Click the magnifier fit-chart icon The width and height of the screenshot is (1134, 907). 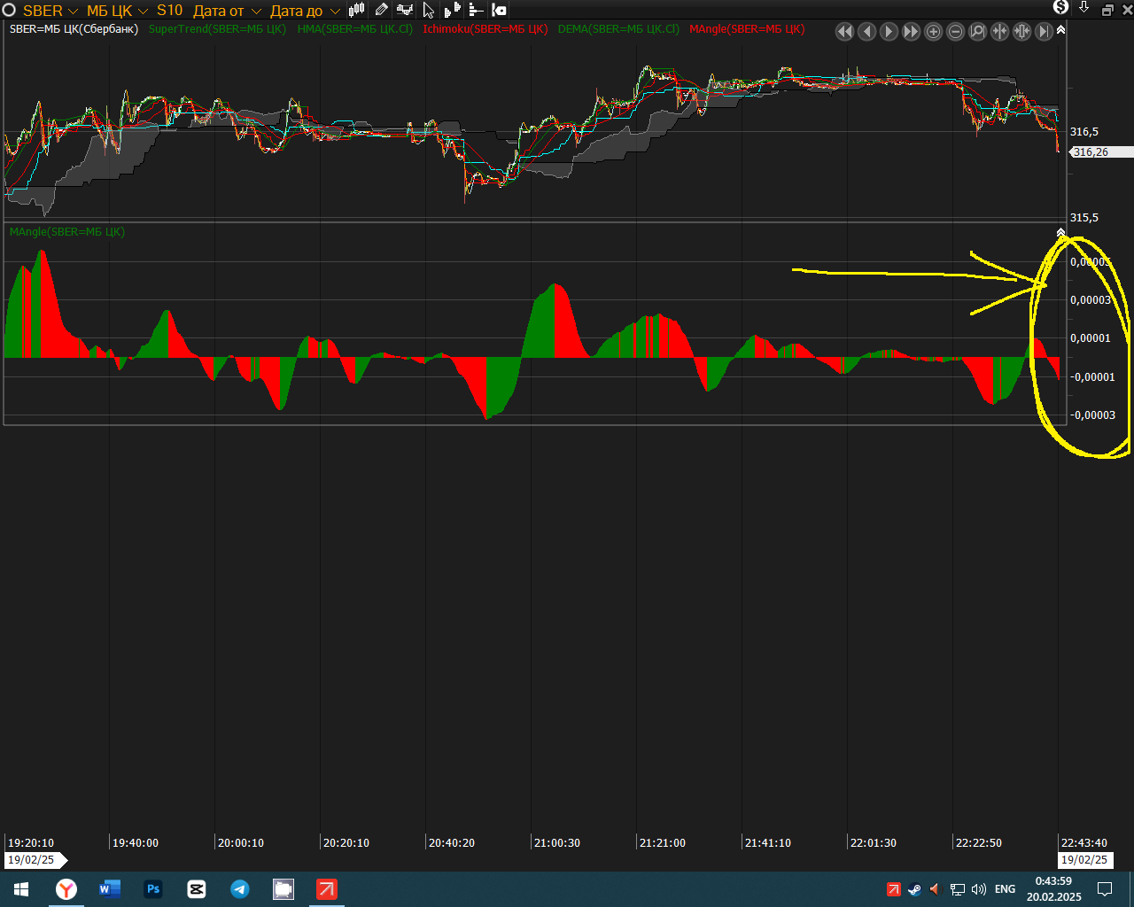(977, 32)
